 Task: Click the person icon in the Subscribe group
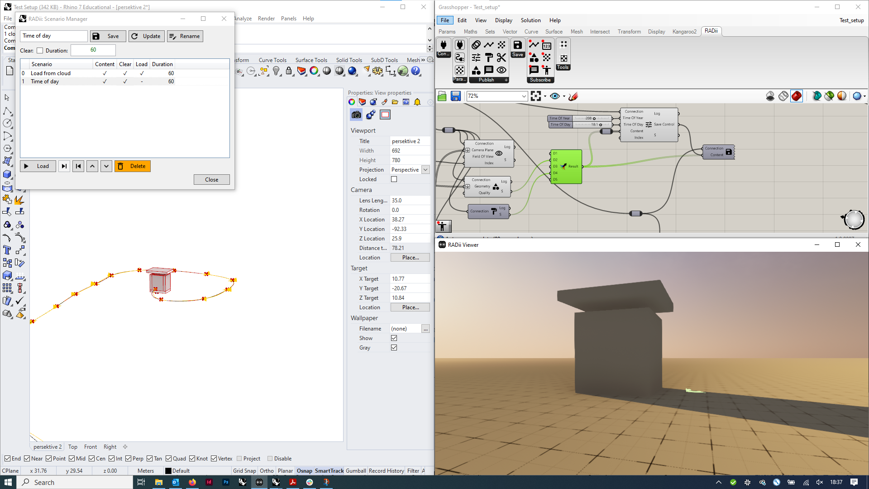pos(547,70)
